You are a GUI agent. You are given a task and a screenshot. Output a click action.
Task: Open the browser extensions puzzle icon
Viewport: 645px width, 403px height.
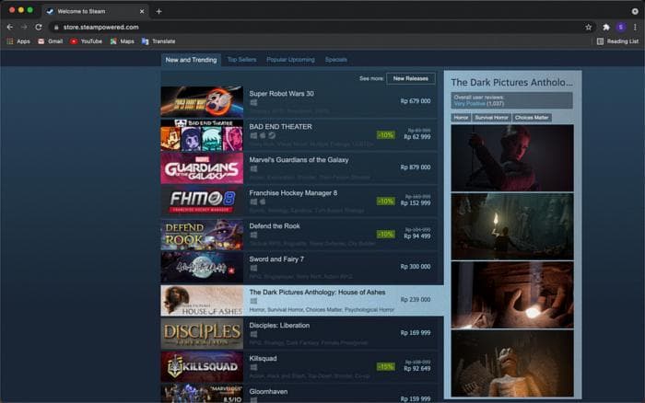tap(606, 27)
